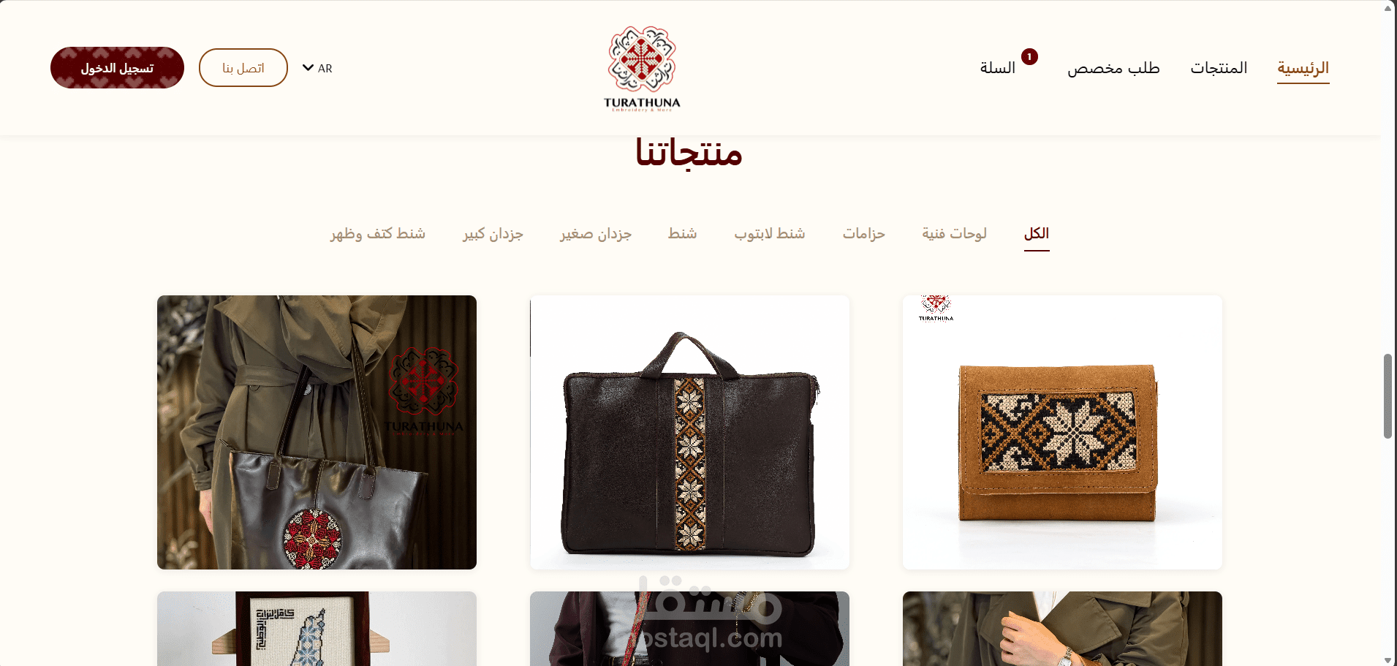This screenshot has width=1397, height=666.
Task: Select the الكل category tab
Action: coord(1037,233)
